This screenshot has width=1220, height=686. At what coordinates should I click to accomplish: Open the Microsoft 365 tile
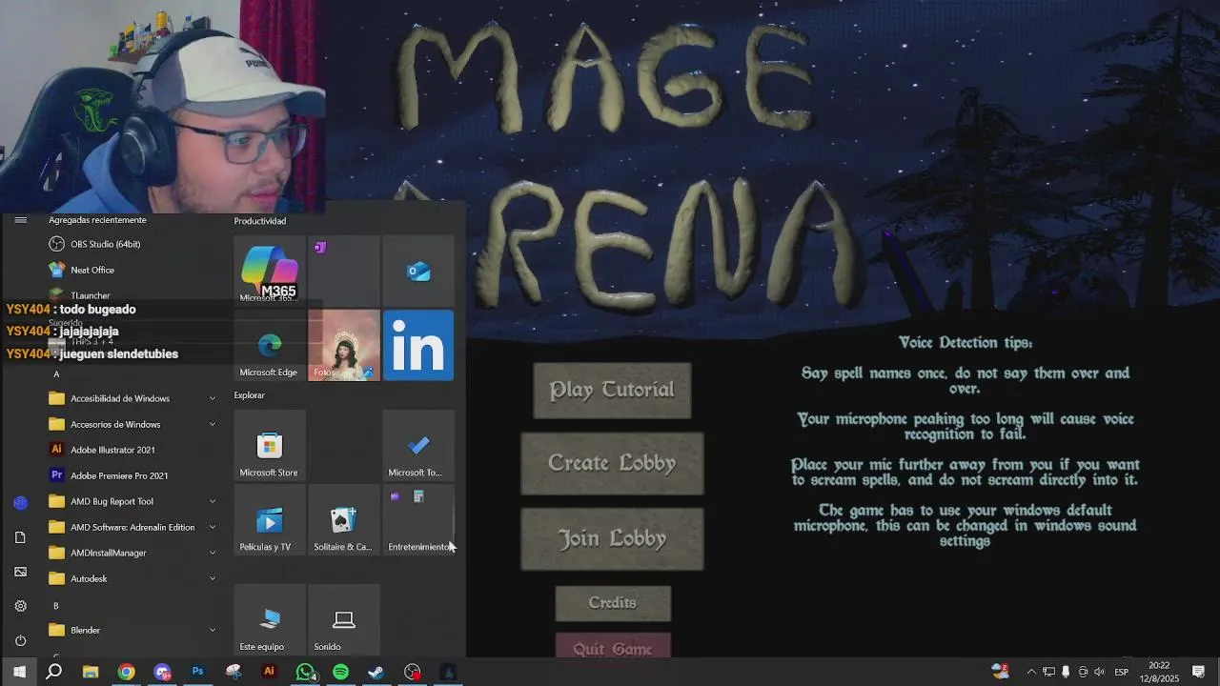coord(270,272)
